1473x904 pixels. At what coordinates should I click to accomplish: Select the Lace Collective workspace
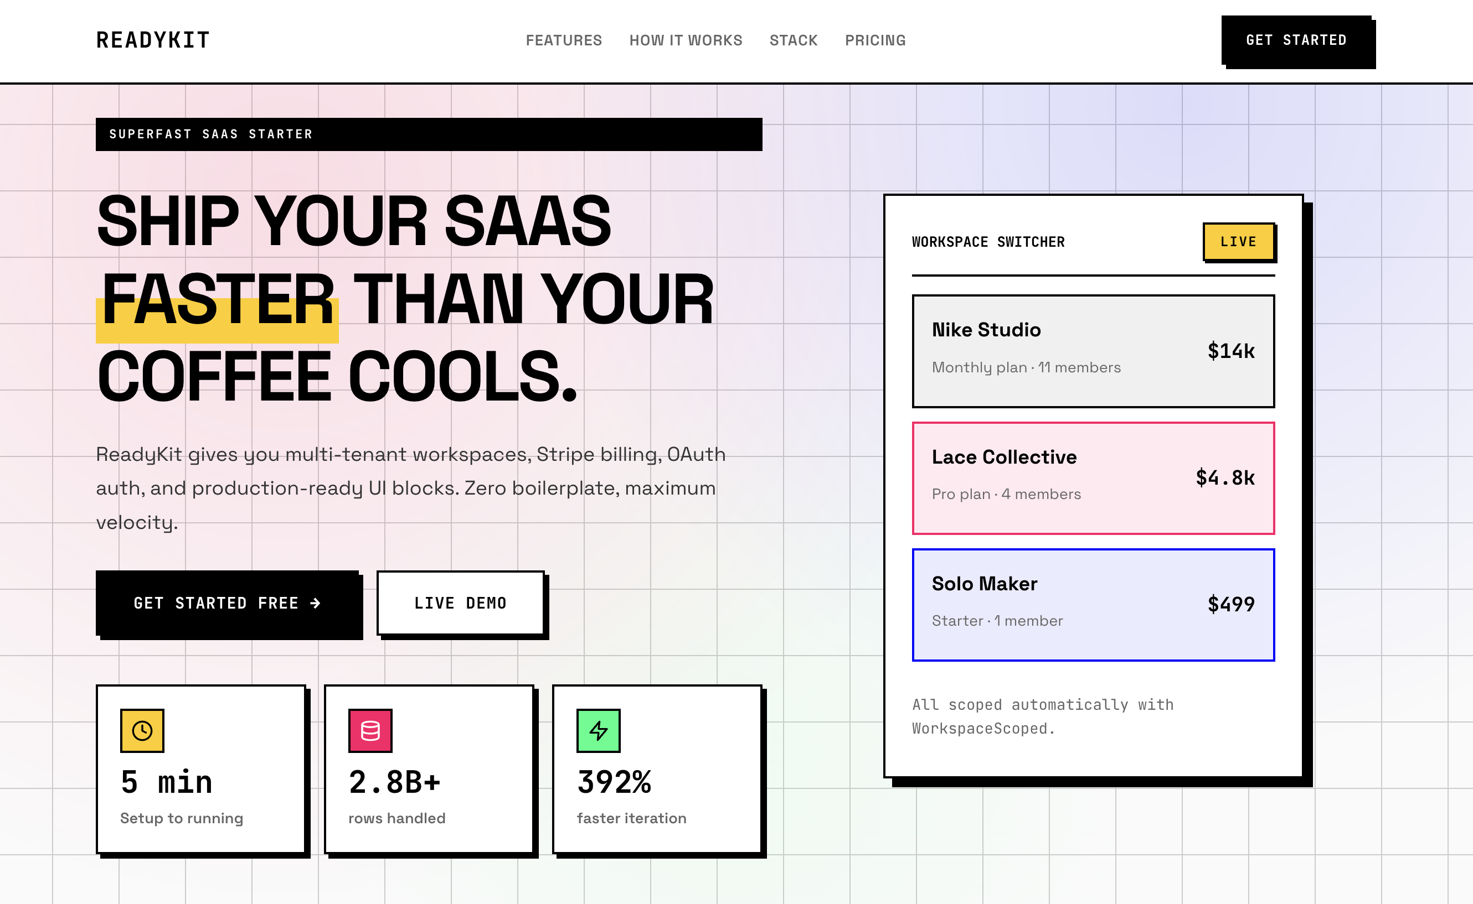coord(1093,477)
